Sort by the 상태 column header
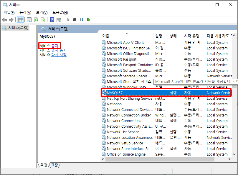238x175 pixels. click(175, 36)
